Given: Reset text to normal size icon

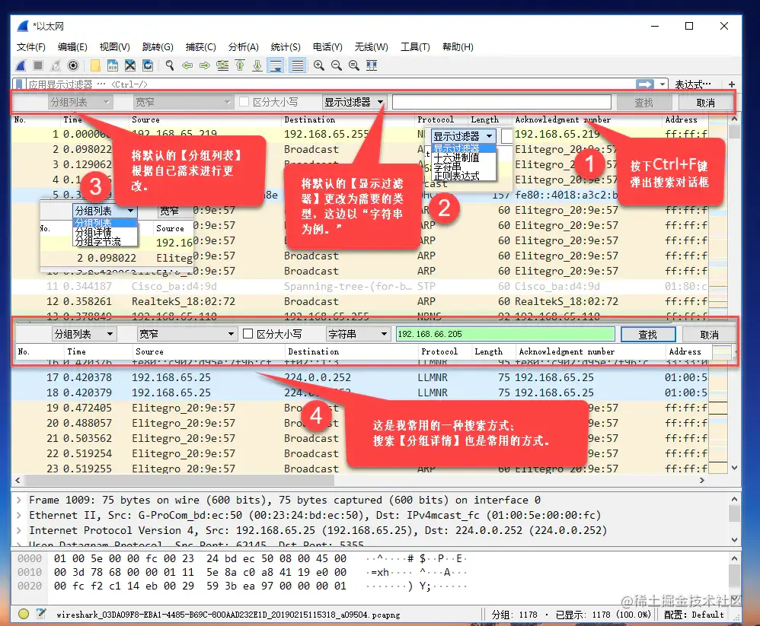Looking at the screenshot, I should pos(354,65).
